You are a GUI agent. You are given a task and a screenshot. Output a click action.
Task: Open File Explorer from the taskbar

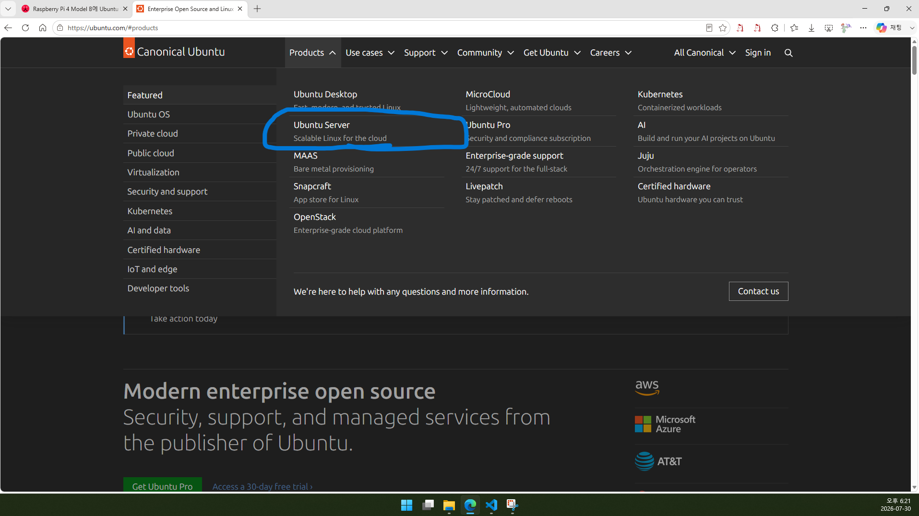coord(449,505)
